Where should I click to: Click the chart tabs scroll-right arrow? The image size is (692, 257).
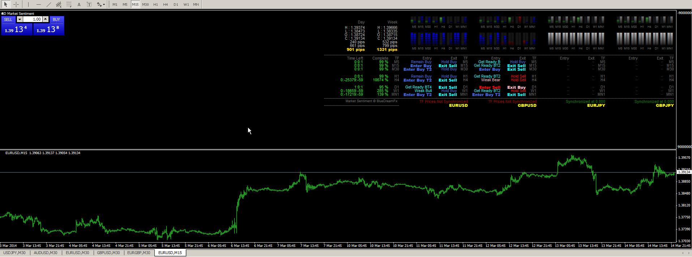tap(688, 253)
